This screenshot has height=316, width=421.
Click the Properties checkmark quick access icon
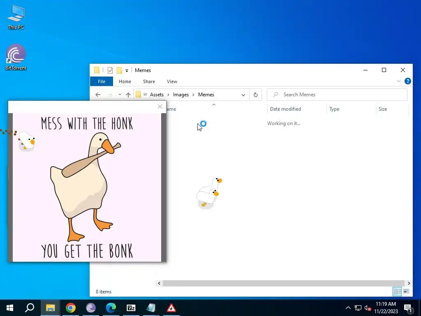pyautogui.click(x=110, y=70)
